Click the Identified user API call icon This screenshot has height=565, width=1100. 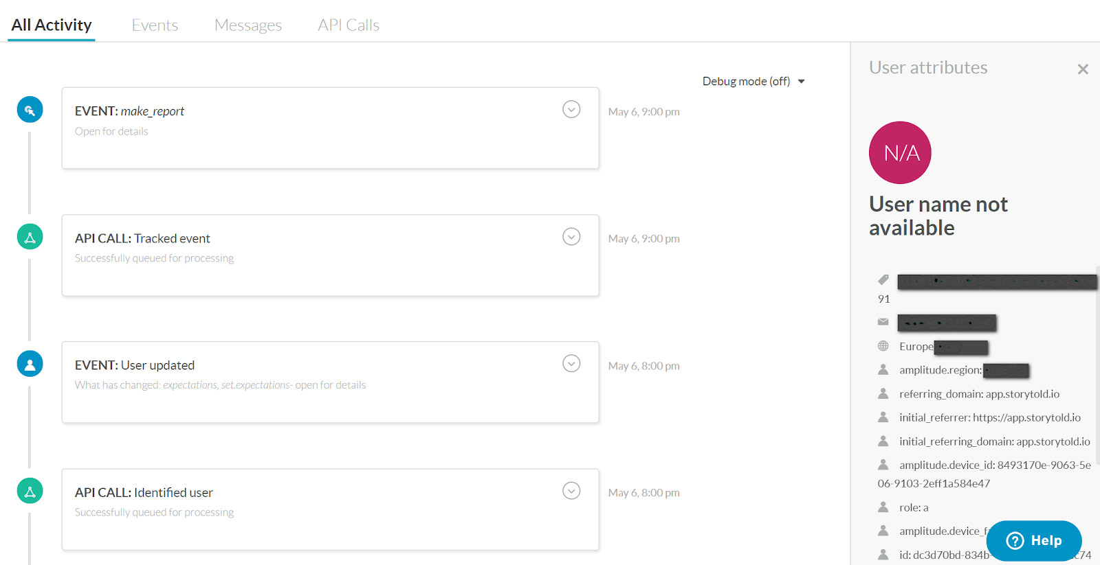[30, 491]
